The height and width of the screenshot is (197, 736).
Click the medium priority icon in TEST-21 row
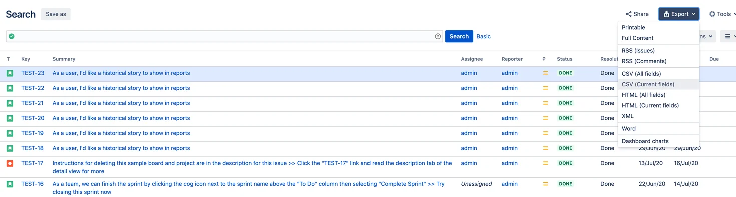[x=546, y=103]
